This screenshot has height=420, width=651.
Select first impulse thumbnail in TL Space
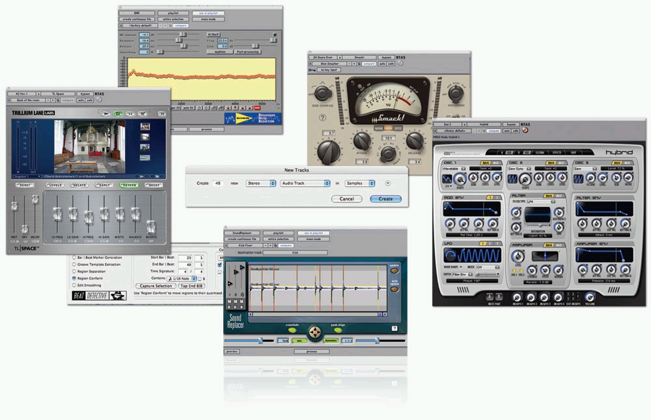coord(145,127)
